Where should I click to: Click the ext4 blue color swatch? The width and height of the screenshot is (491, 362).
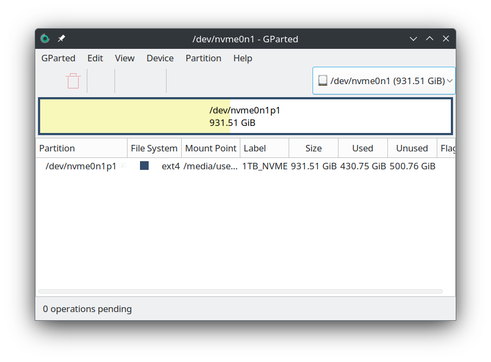tap(144, 166)
